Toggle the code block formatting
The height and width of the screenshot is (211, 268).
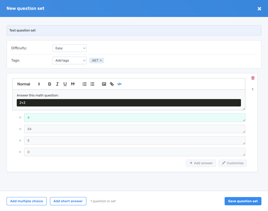click(x=119, y=84)
